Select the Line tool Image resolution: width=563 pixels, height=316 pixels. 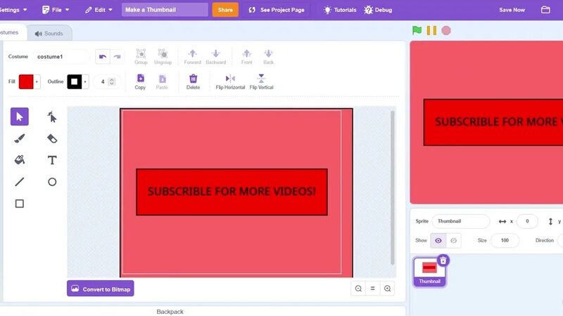point(20,182)
